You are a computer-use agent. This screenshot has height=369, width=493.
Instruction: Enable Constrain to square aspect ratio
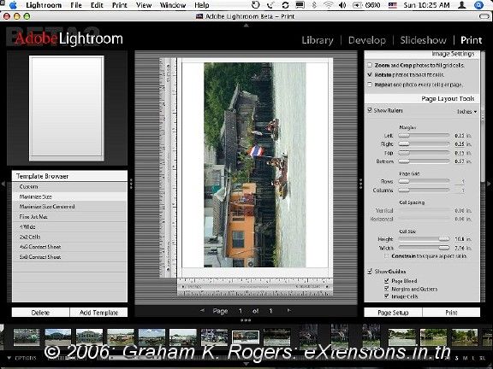pos(386,256)
